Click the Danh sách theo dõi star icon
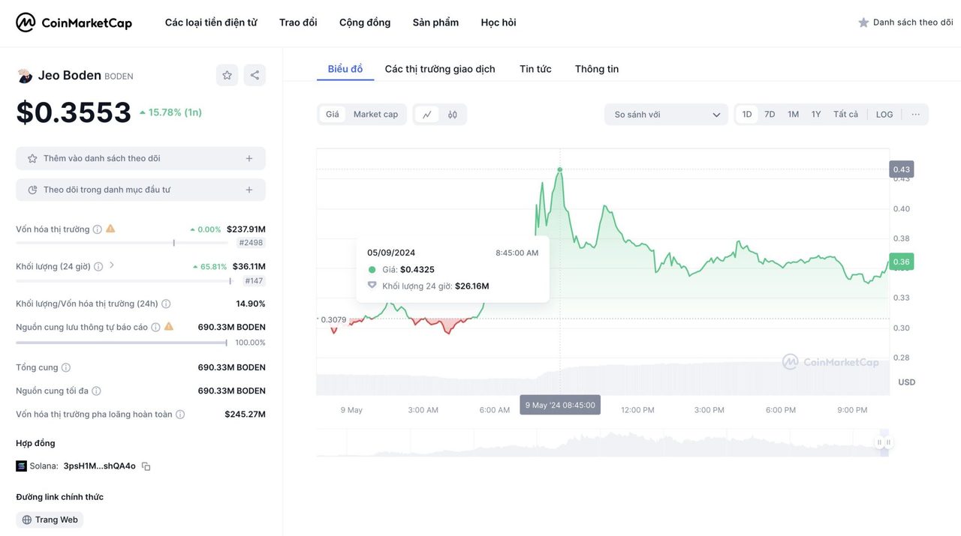The height and width of the screenshot is (536, 961). coord(863,22)
